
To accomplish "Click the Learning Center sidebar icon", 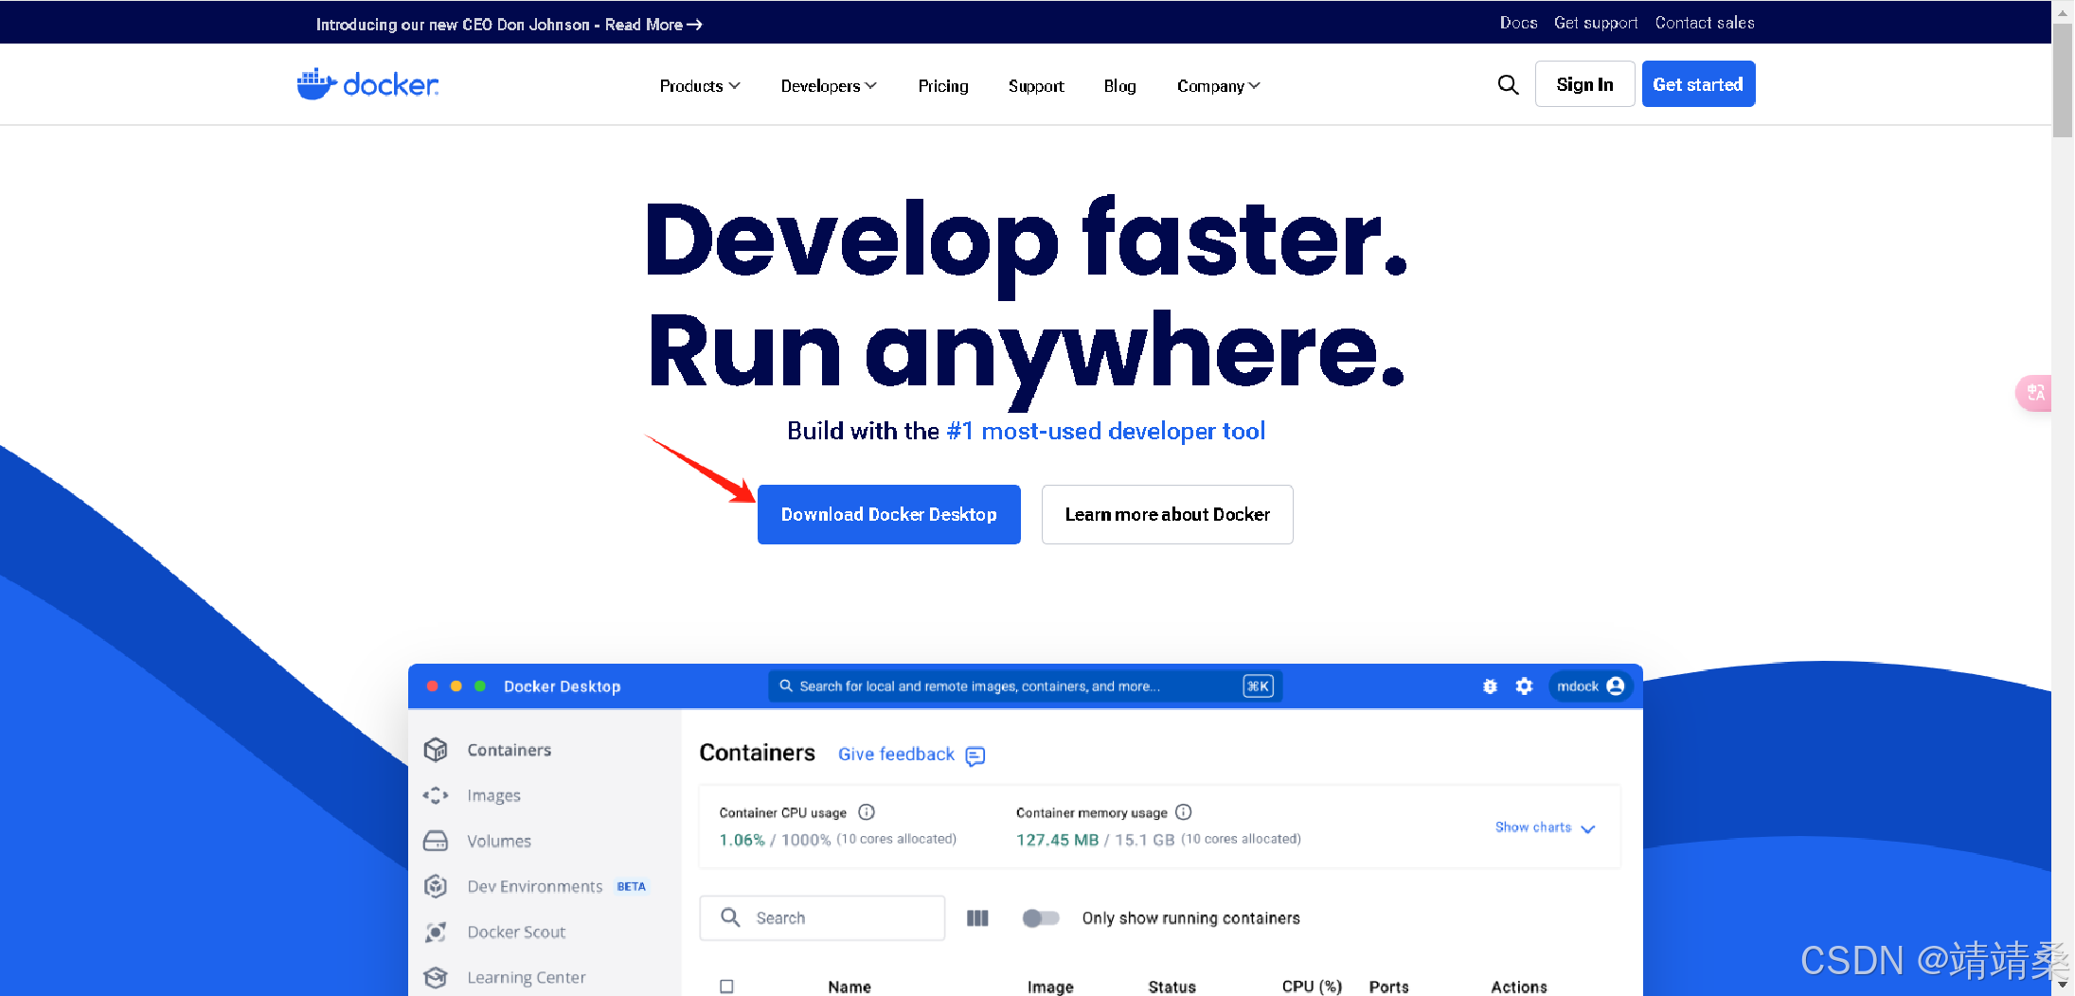I will pyautogui.click(x=436, y=977).
